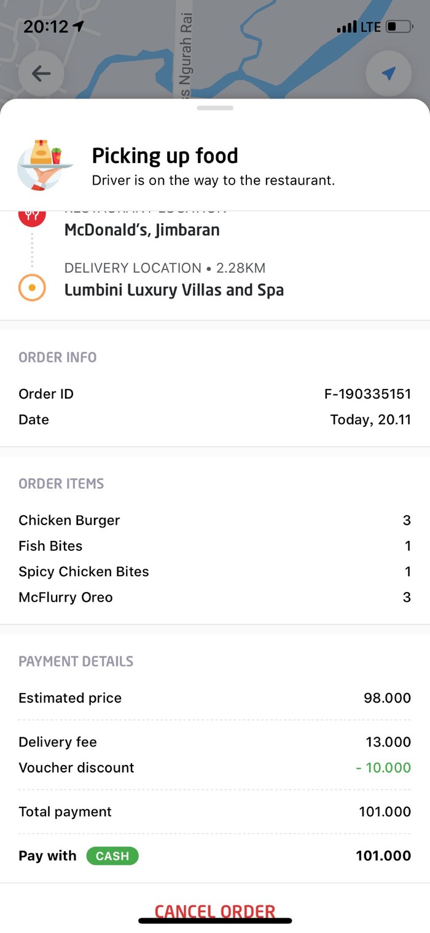The image size is (430, 933).
Task: Tap the status bar clock time
Action: [x=46, y=27]
